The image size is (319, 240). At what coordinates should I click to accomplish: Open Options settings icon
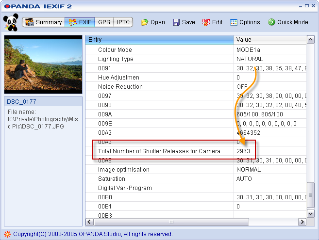tap(234, 22)
